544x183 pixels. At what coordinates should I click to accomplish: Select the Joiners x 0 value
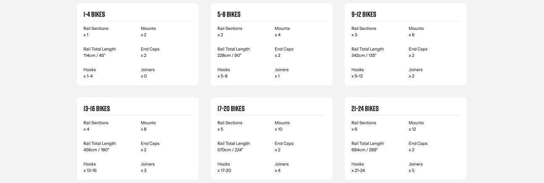pos(144,76)
